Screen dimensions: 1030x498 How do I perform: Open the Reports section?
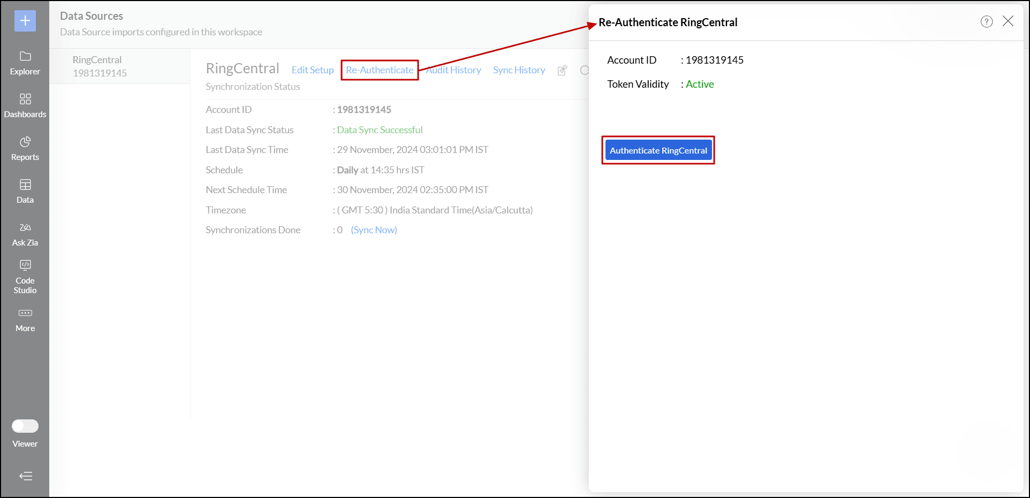point(25,148)
